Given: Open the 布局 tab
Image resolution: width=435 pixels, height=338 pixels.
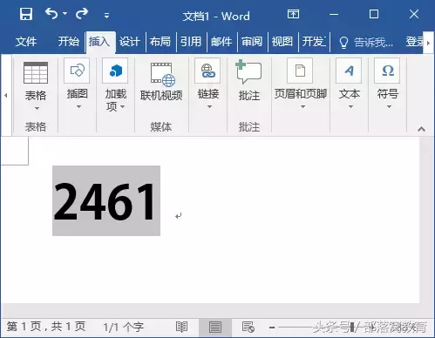Looking at the screenshot, I should pos(160,42).
